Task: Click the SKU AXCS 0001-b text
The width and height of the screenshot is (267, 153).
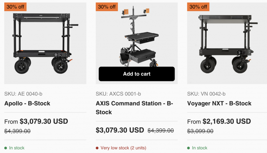Action: click(x=118, y=94)
